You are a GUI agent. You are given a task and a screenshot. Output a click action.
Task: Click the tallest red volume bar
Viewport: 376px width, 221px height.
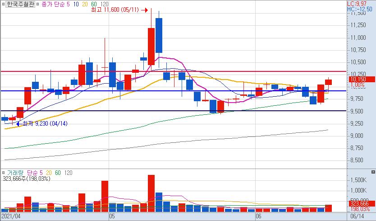click(x=151, y=193)
